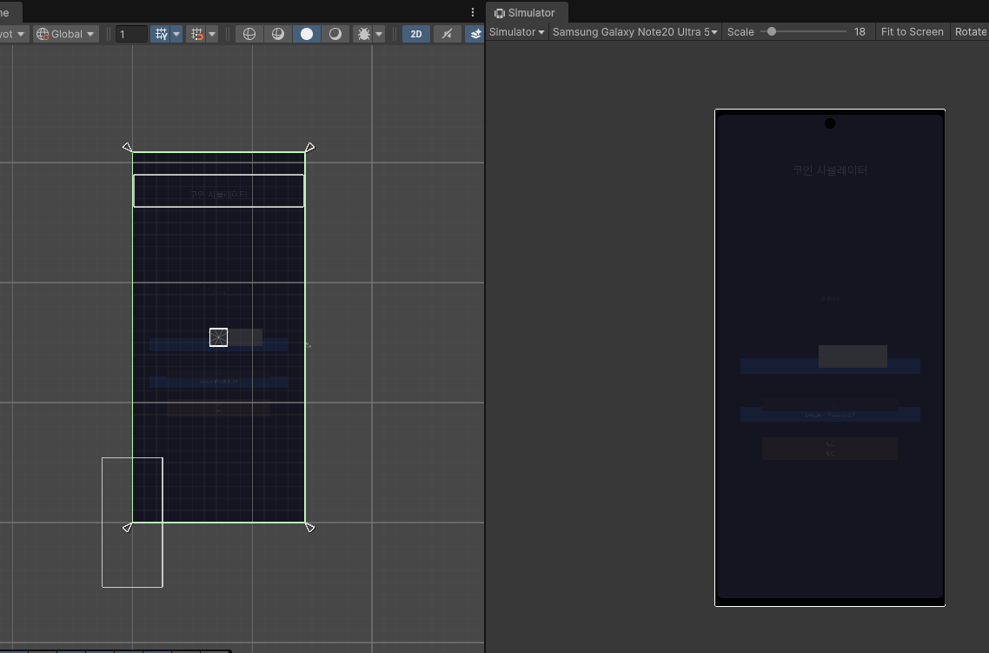Screen dimensions: 989x653
Task: Select the shaded draw mode white sphere icon
Action: [x=307, y=34]
